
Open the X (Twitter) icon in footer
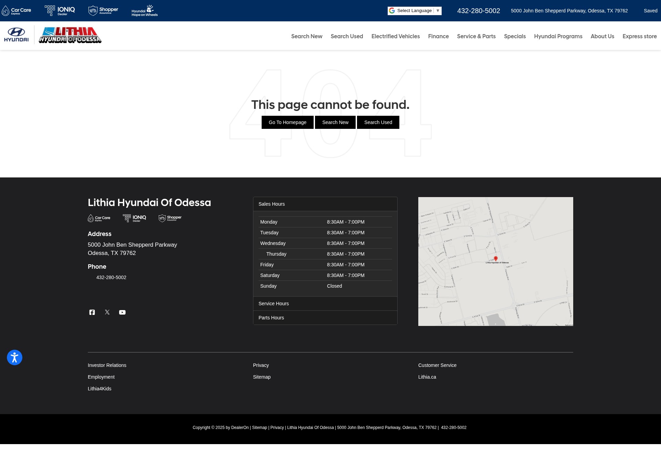pyautogui.click(x=107, y=312)
